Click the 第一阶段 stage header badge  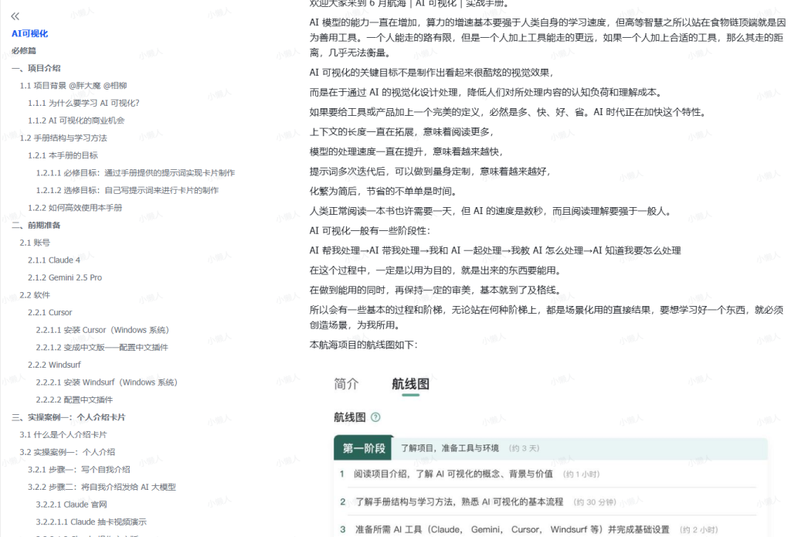(364, 448)
